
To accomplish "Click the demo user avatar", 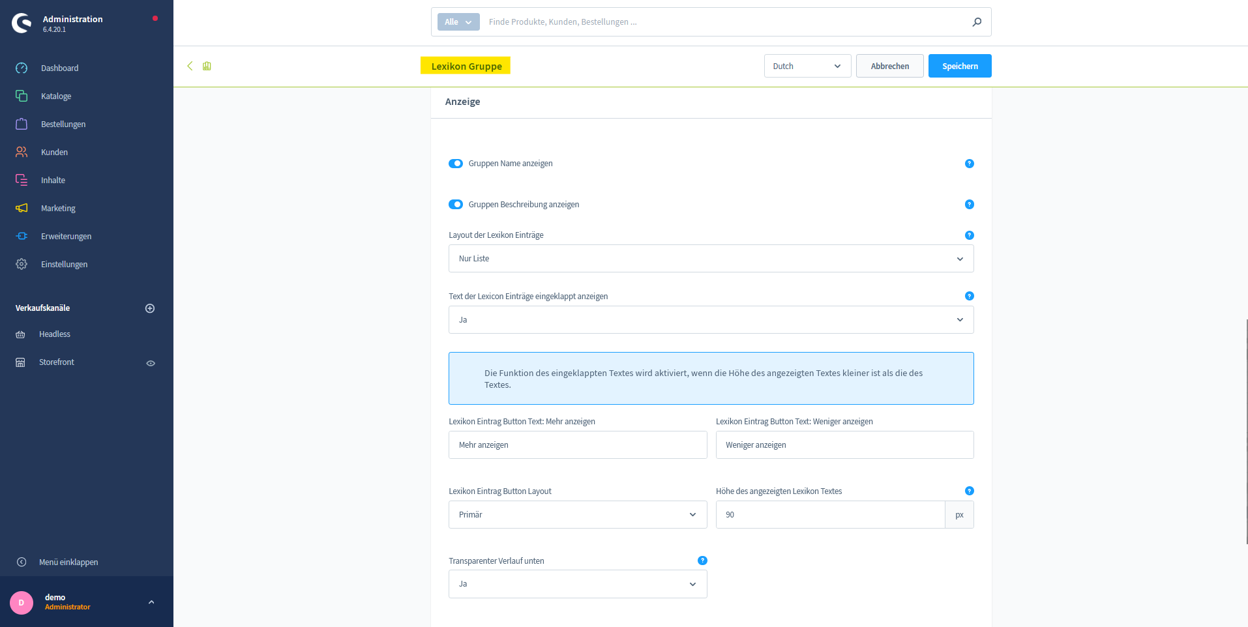I will coord(22,602).
